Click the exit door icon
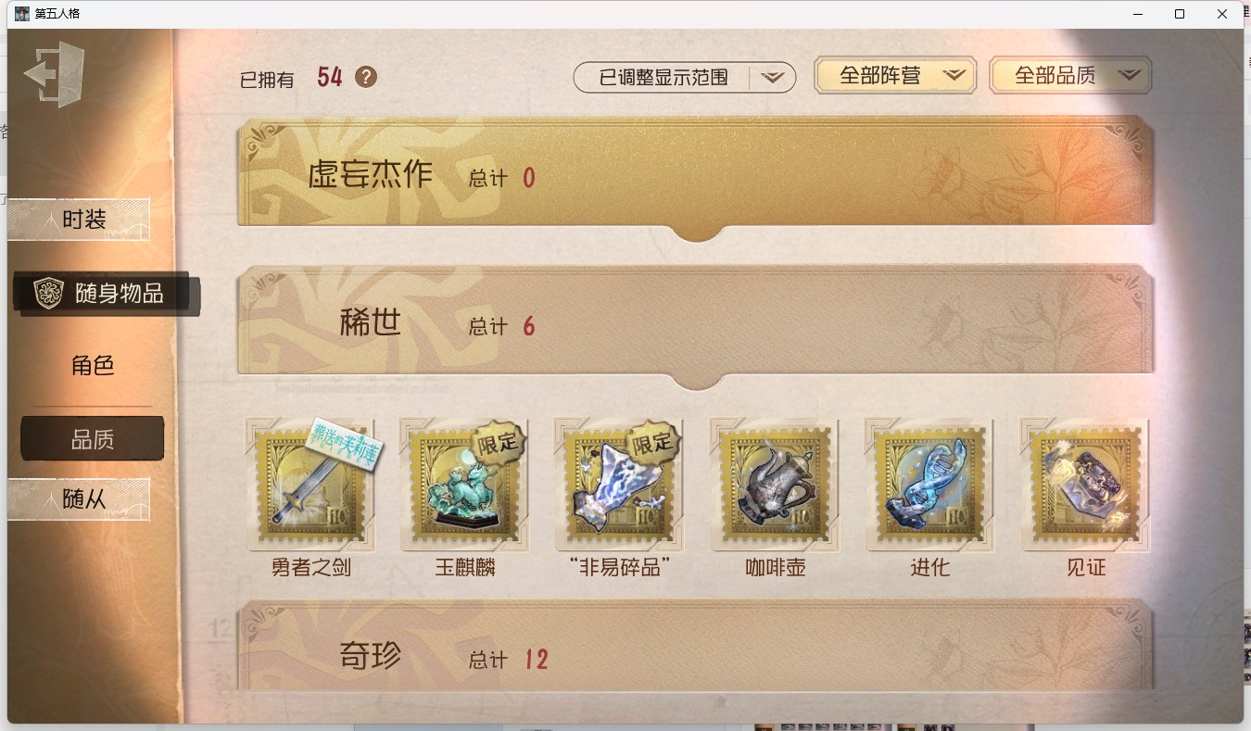Image resolution: width=1251 pixels, height=731 pixels. (54, 73)
